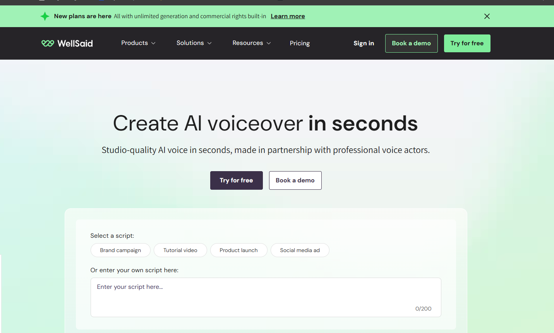Close the green announcement banner
Screen dimensions: 554x333
487,16
